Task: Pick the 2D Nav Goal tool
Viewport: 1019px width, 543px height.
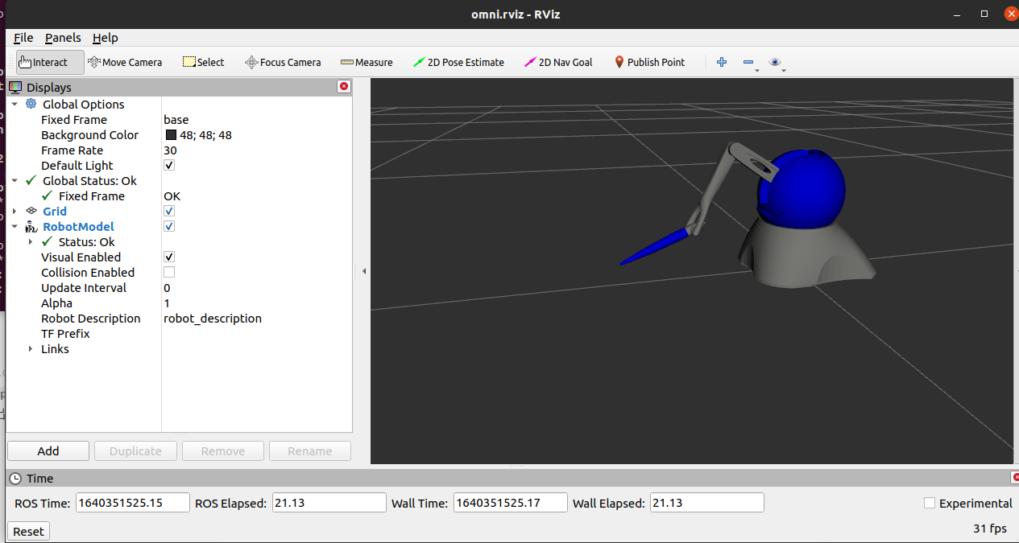Action: [x=558, y=62]
